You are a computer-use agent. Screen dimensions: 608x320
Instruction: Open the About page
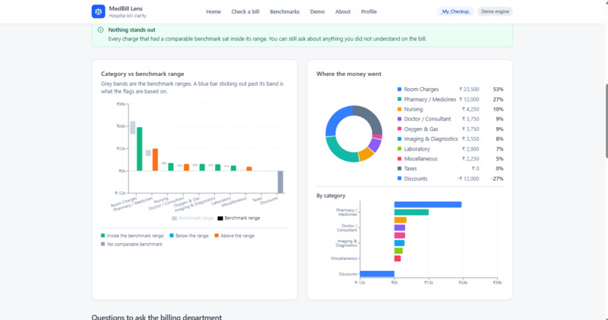pos(342,11)
